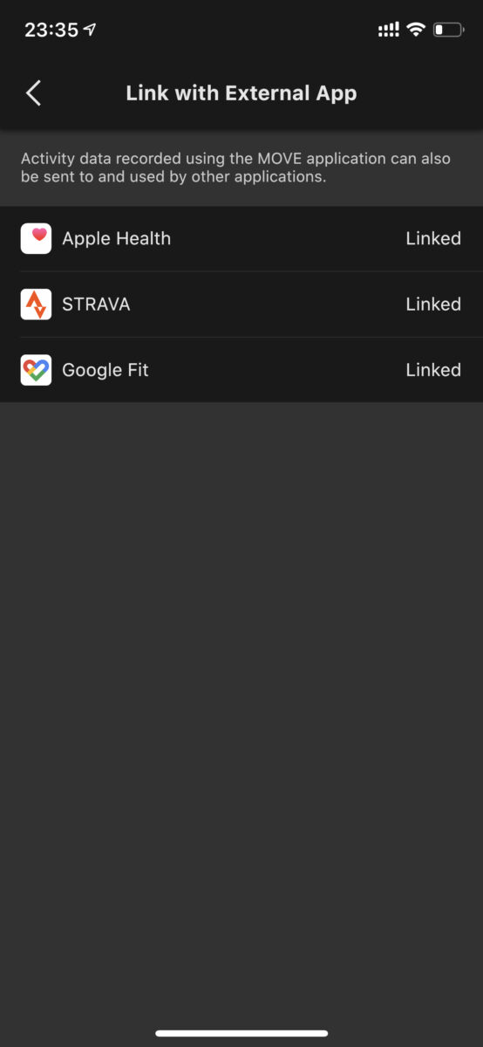Select the Google Fit label text

click(105, 370)
